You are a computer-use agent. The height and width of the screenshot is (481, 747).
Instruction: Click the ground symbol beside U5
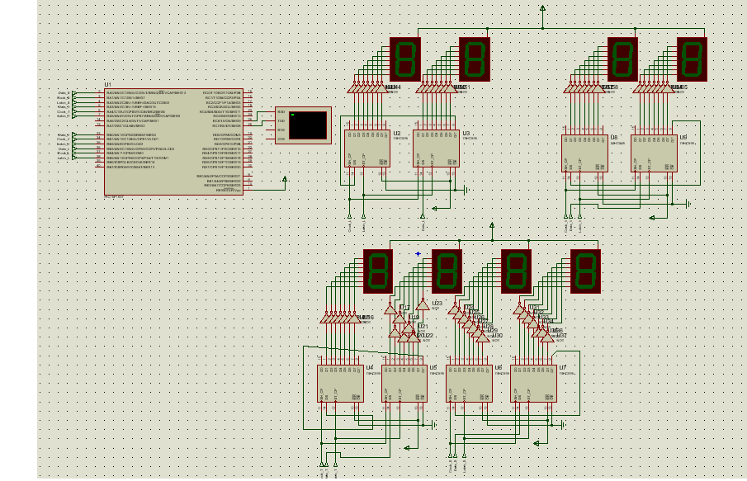(434, 425)
